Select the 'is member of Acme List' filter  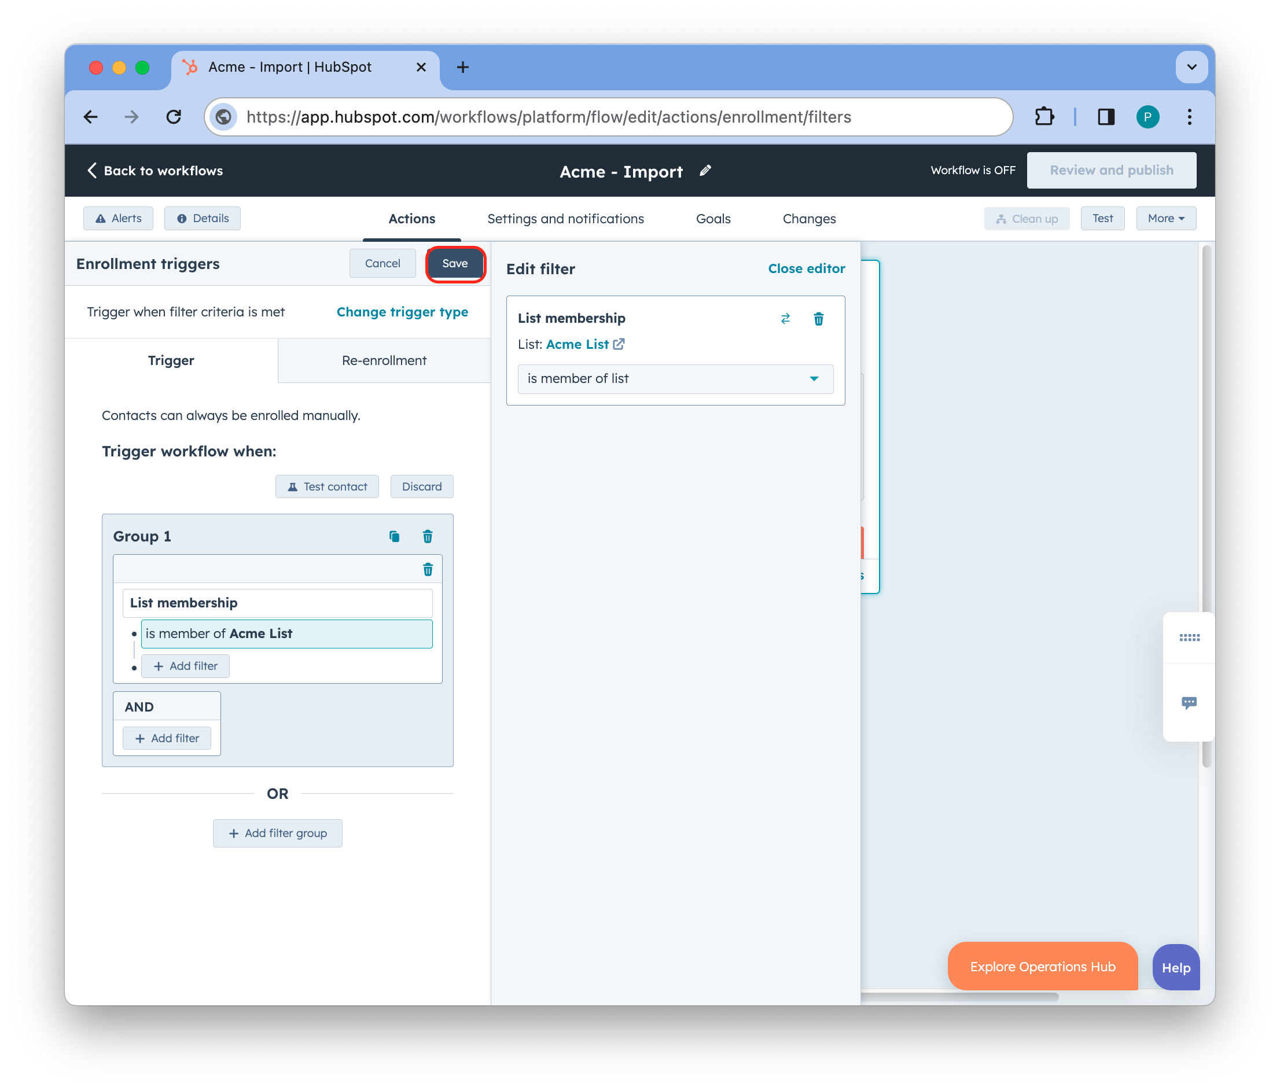click(286, 634)
